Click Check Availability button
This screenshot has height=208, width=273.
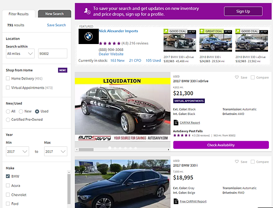221,145
